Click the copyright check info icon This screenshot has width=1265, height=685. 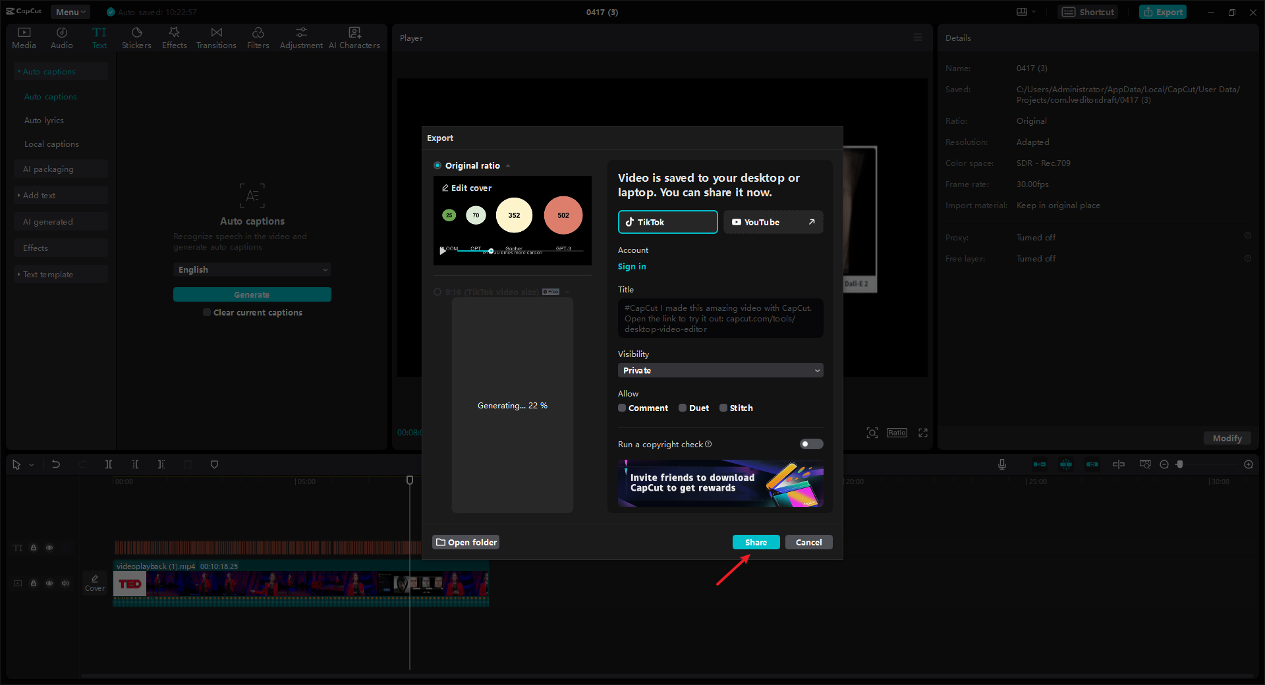click(x=708, y=444)
